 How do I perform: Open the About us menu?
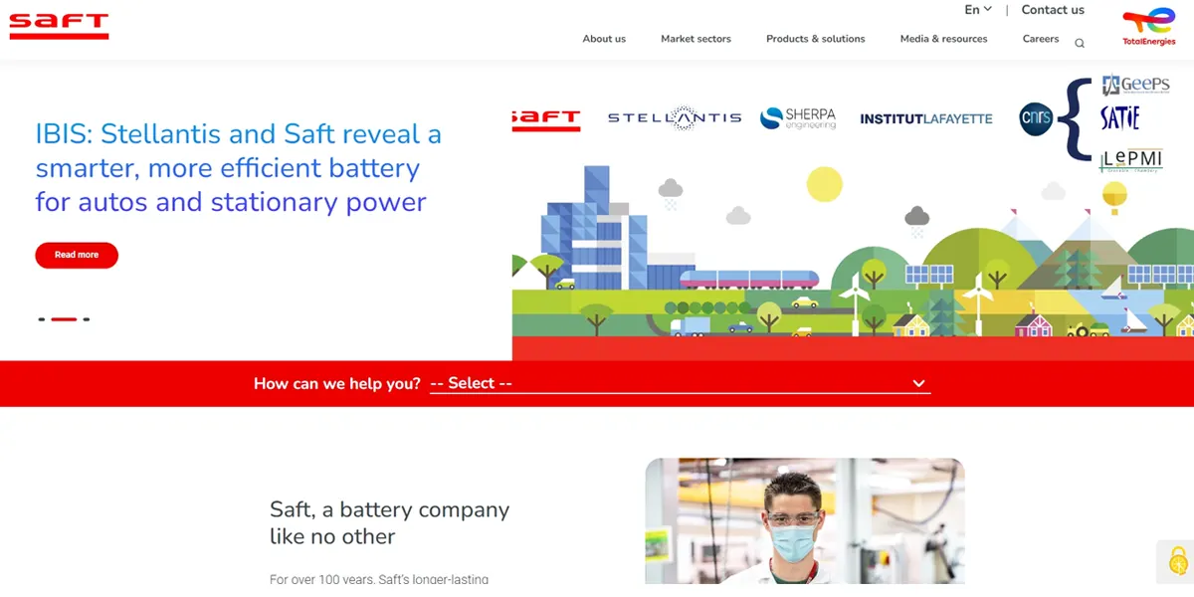604,39
